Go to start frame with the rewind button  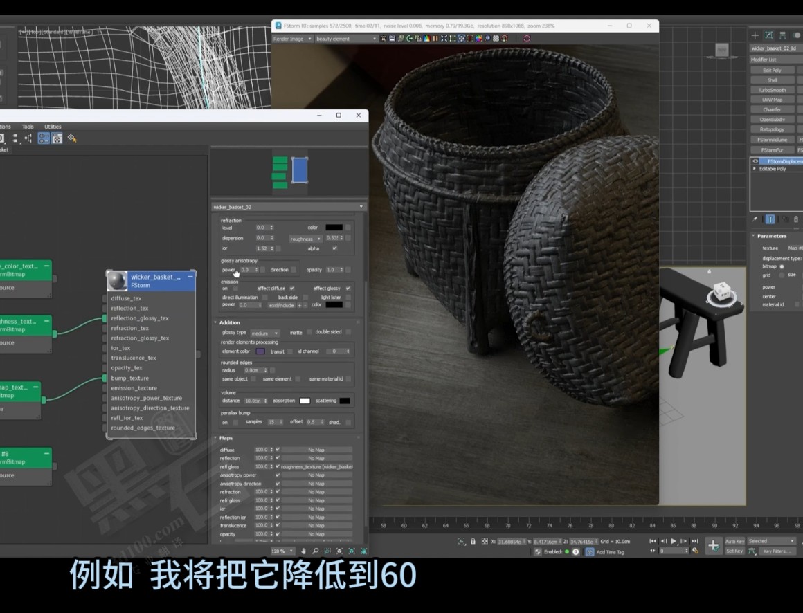tap(652, 541)
